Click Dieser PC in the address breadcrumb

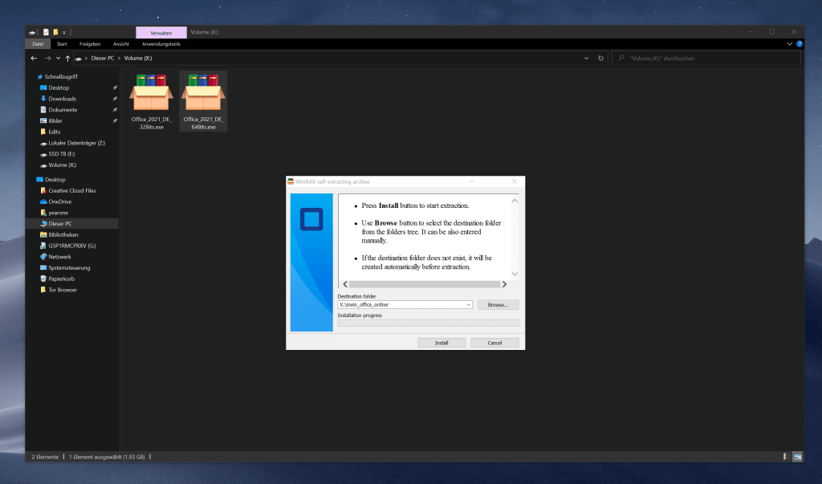coord(102,59)
